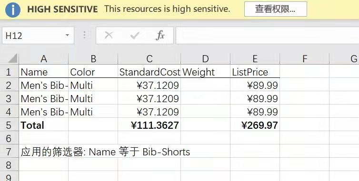Click the ¥111.3627 total cell
Viewport: 359px width, 181px height.
point(150,125)
